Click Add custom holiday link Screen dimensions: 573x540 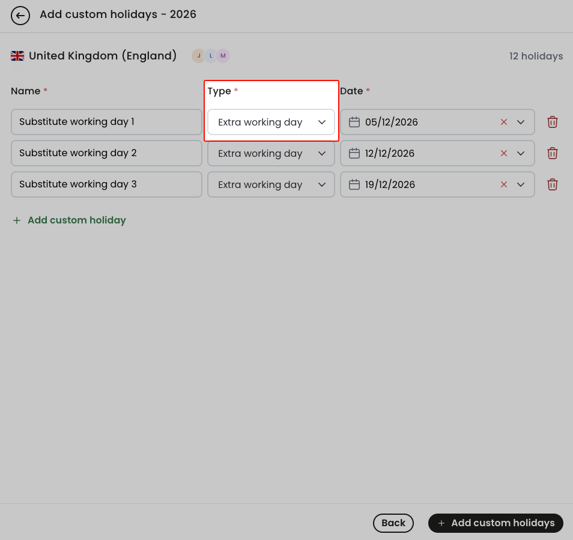click(70, 220)
